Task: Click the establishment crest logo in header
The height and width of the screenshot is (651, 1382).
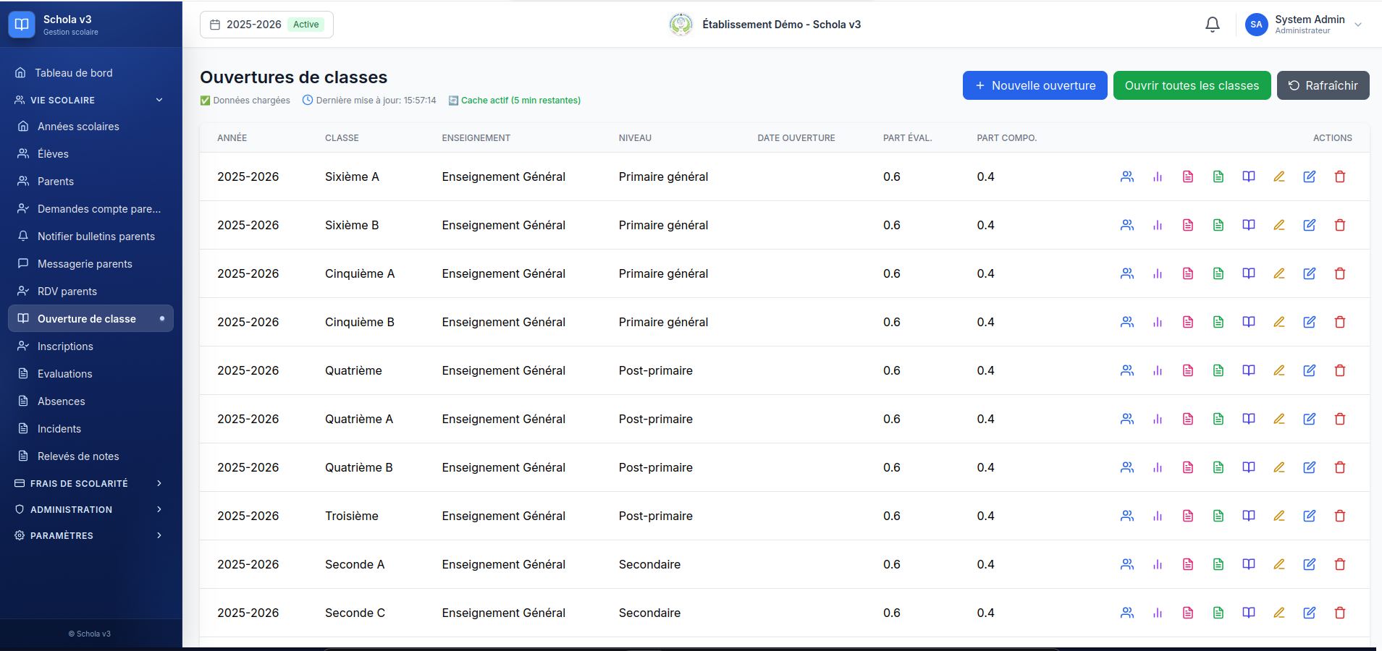Action: 681,25
